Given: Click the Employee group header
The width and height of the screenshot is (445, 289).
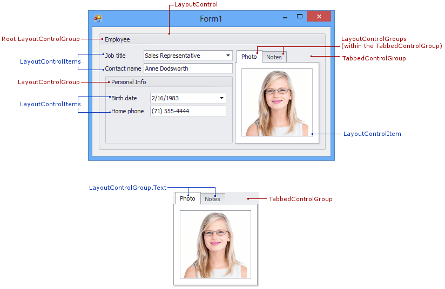Looking at the screenshot, I should click(212, 39).
